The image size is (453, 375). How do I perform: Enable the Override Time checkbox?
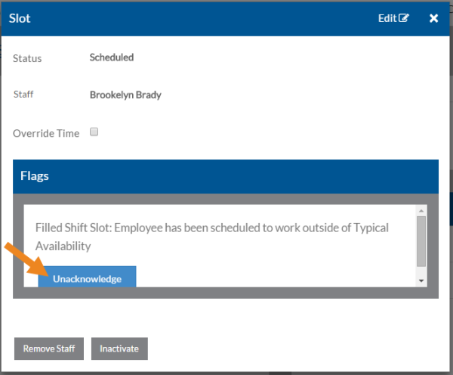tap(94, 132)
